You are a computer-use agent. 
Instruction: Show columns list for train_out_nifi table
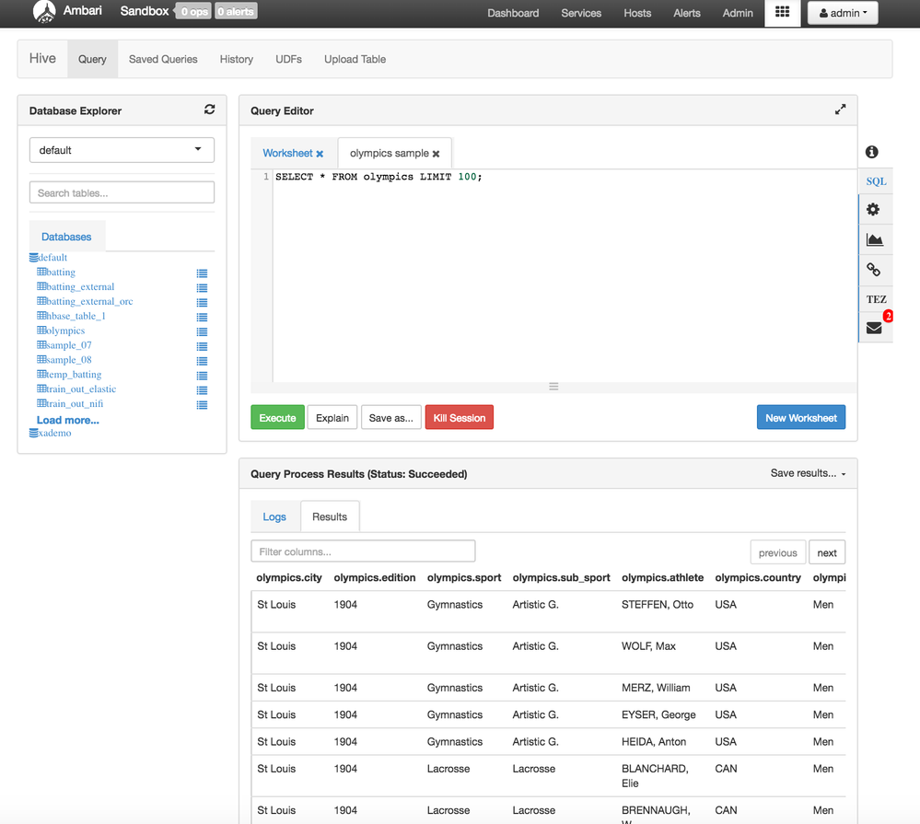click(202, 405)
